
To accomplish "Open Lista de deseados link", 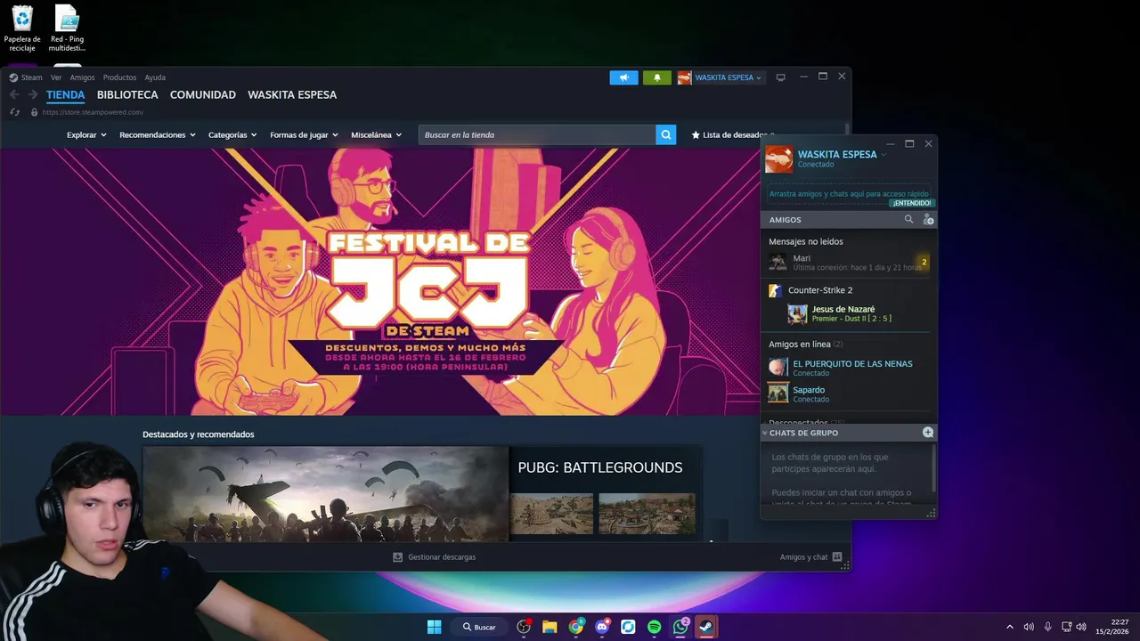I will pos(734,135).
